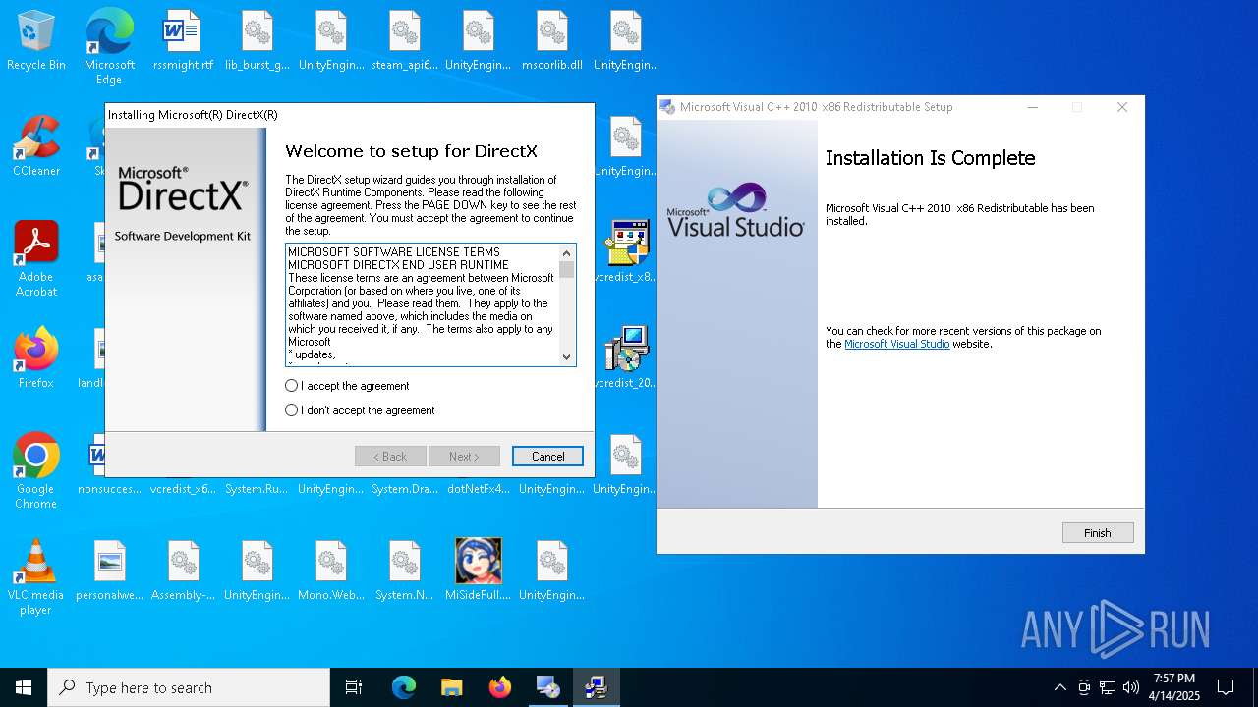Click the Next button in DirectX setup

464,457
